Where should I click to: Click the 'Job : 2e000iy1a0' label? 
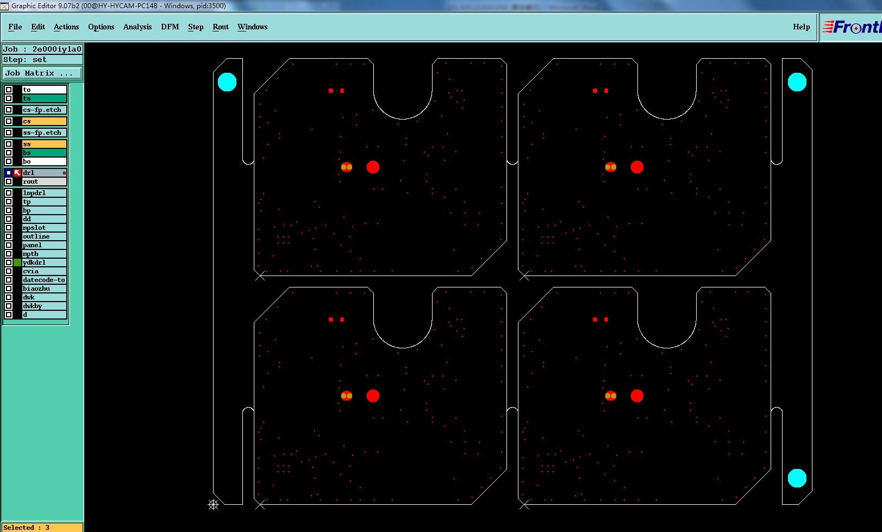(x=42, y=49)
